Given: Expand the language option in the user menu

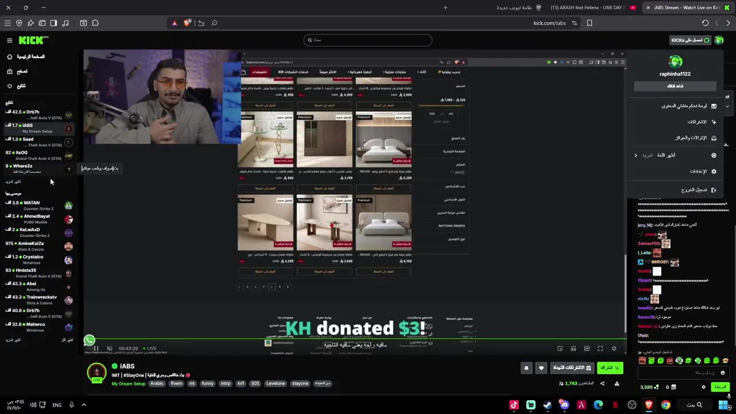Looking at the screenshot, I should pyautogui.click(x=676, y=155).
